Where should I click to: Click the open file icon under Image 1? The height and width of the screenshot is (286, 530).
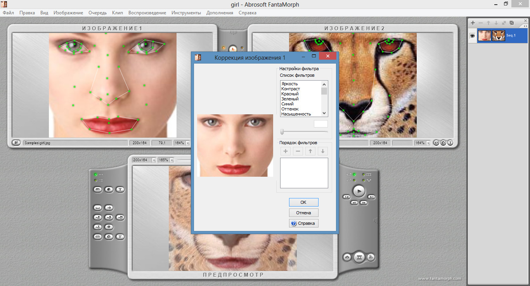[16, 143]
